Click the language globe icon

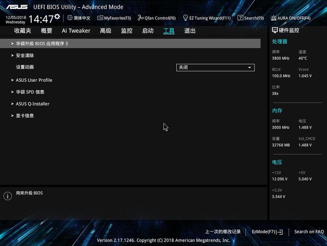coord(70,18)
